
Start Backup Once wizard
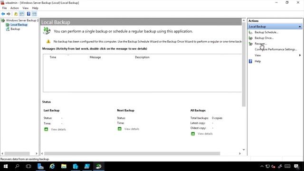coord(264,38)
